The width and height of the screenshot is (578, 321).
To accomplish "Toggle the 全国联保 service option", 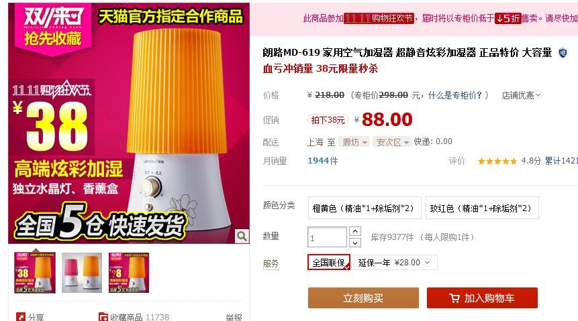I will pos(329,263).
